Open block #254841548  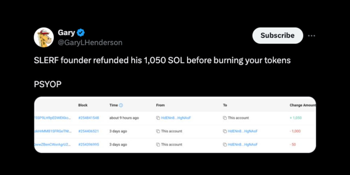click(89, 118)
